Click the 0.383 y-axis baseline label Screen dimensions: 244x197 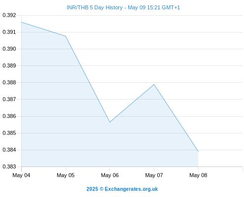(x=9, y=166)
